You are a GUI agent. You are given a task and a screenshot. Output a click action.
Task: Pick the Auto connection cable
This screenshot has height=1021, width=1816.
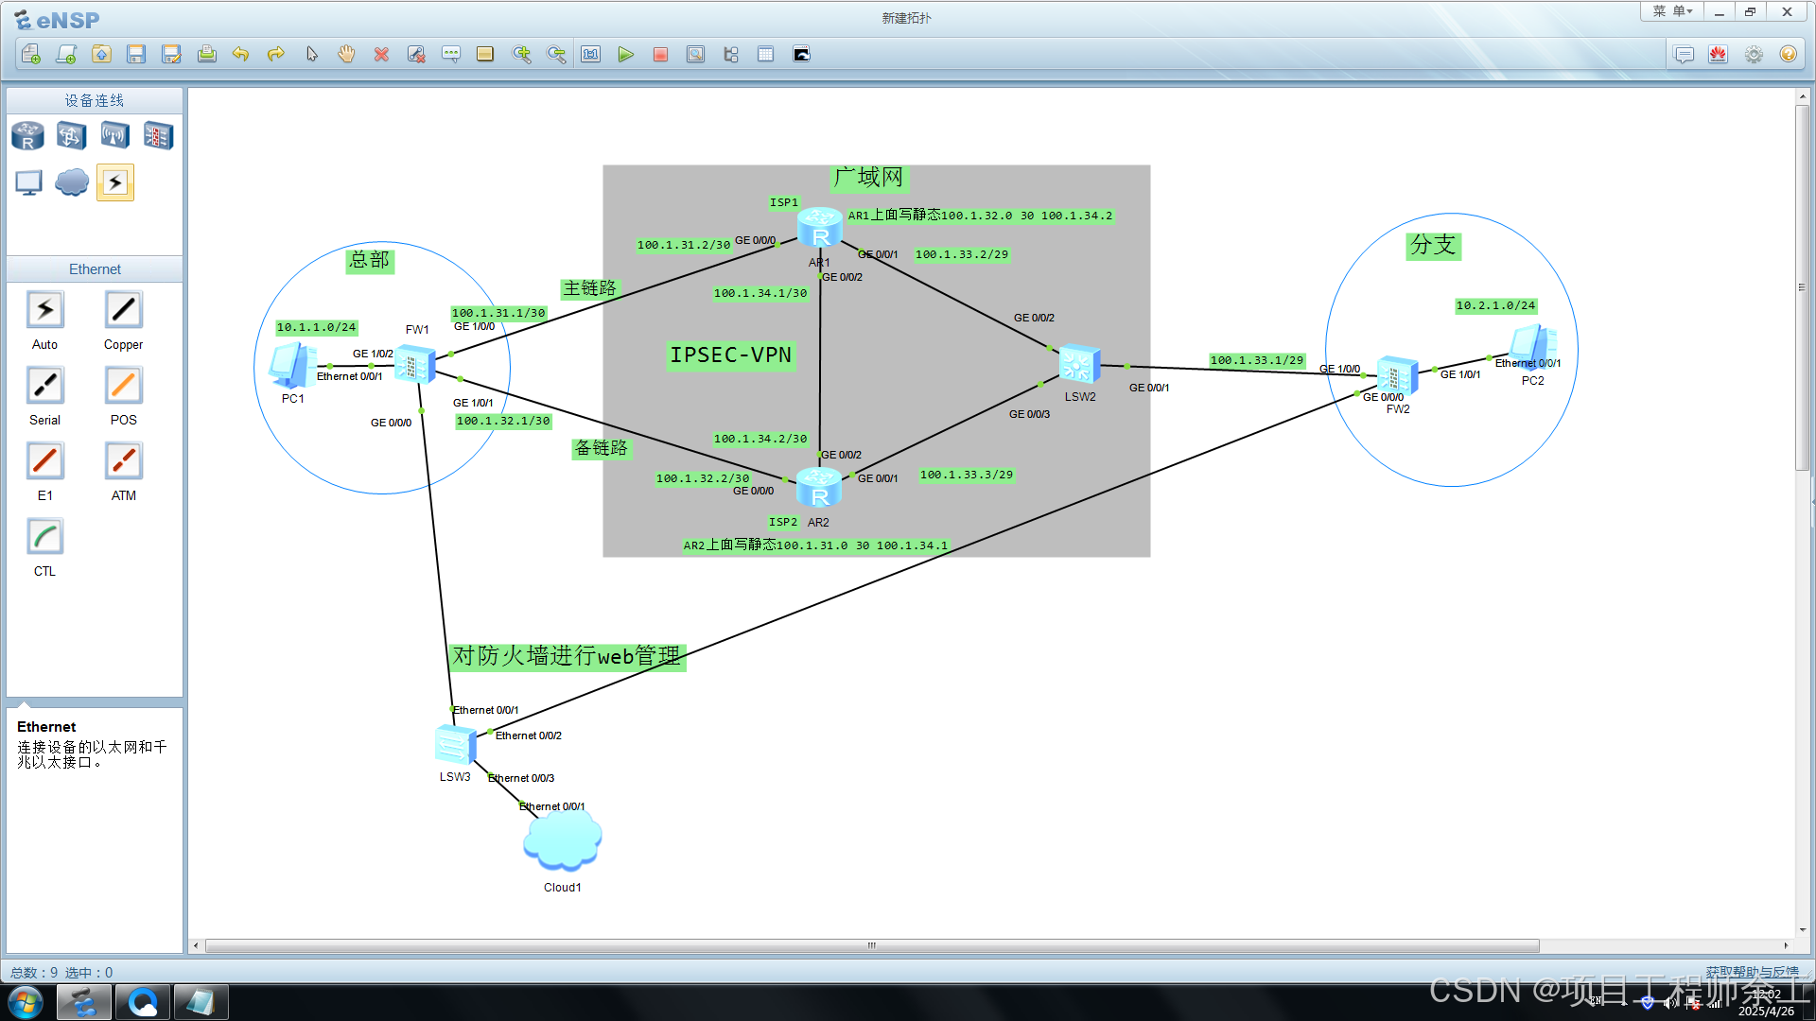pyautogui.click(x=44, y=310)
